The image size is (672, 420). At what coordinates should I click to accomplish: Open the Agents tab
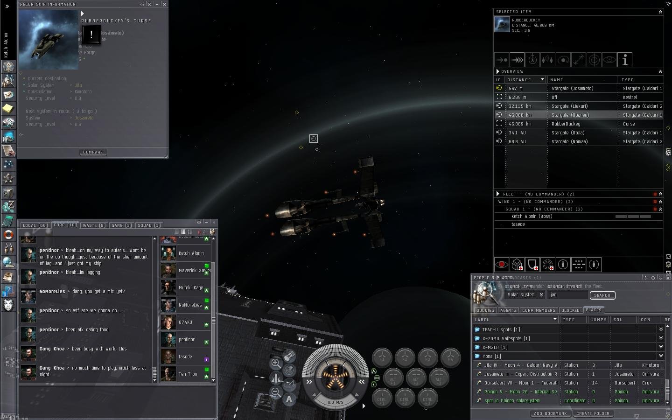[508, 310]
